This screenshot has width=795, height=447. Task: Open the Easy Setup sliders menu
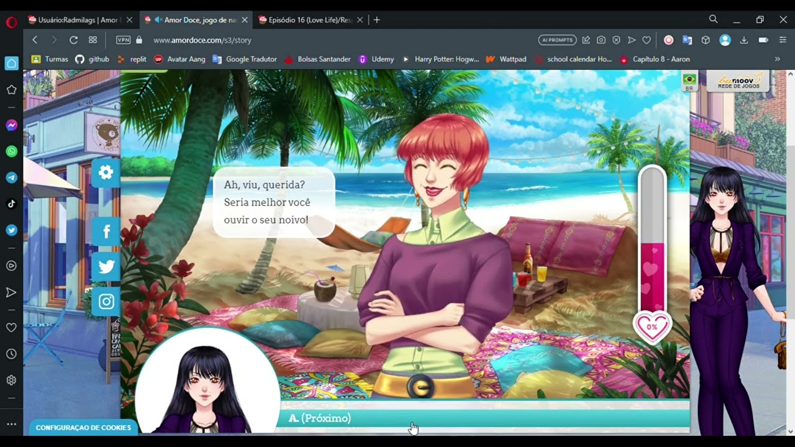[x=783, y=40]
